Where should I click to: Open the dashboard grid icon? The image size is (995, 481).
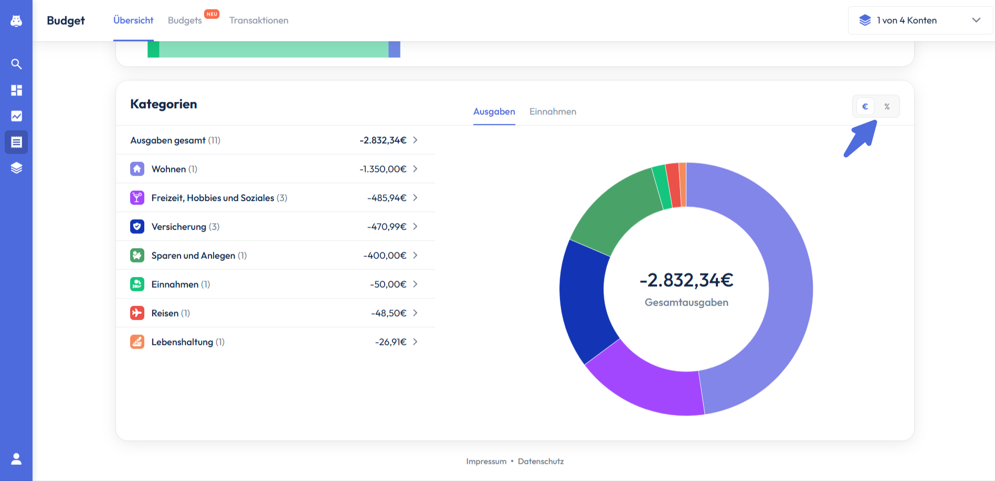click(16, 90)
